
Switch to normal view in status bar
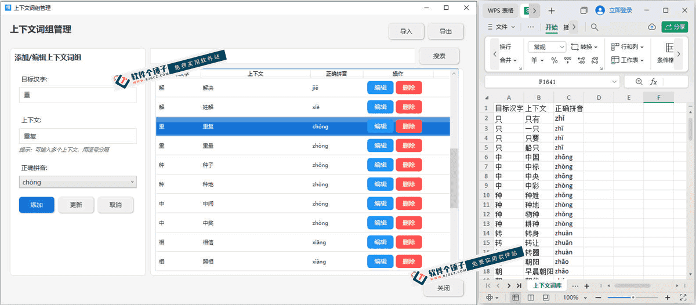click(516, 297)
